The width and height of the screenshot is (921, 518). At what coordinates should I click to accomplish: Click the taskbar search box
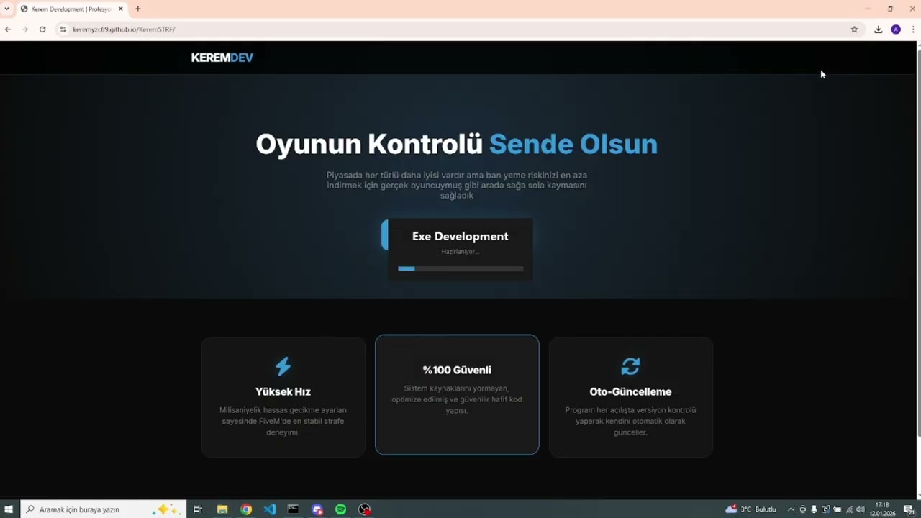[x=103, y=509]
